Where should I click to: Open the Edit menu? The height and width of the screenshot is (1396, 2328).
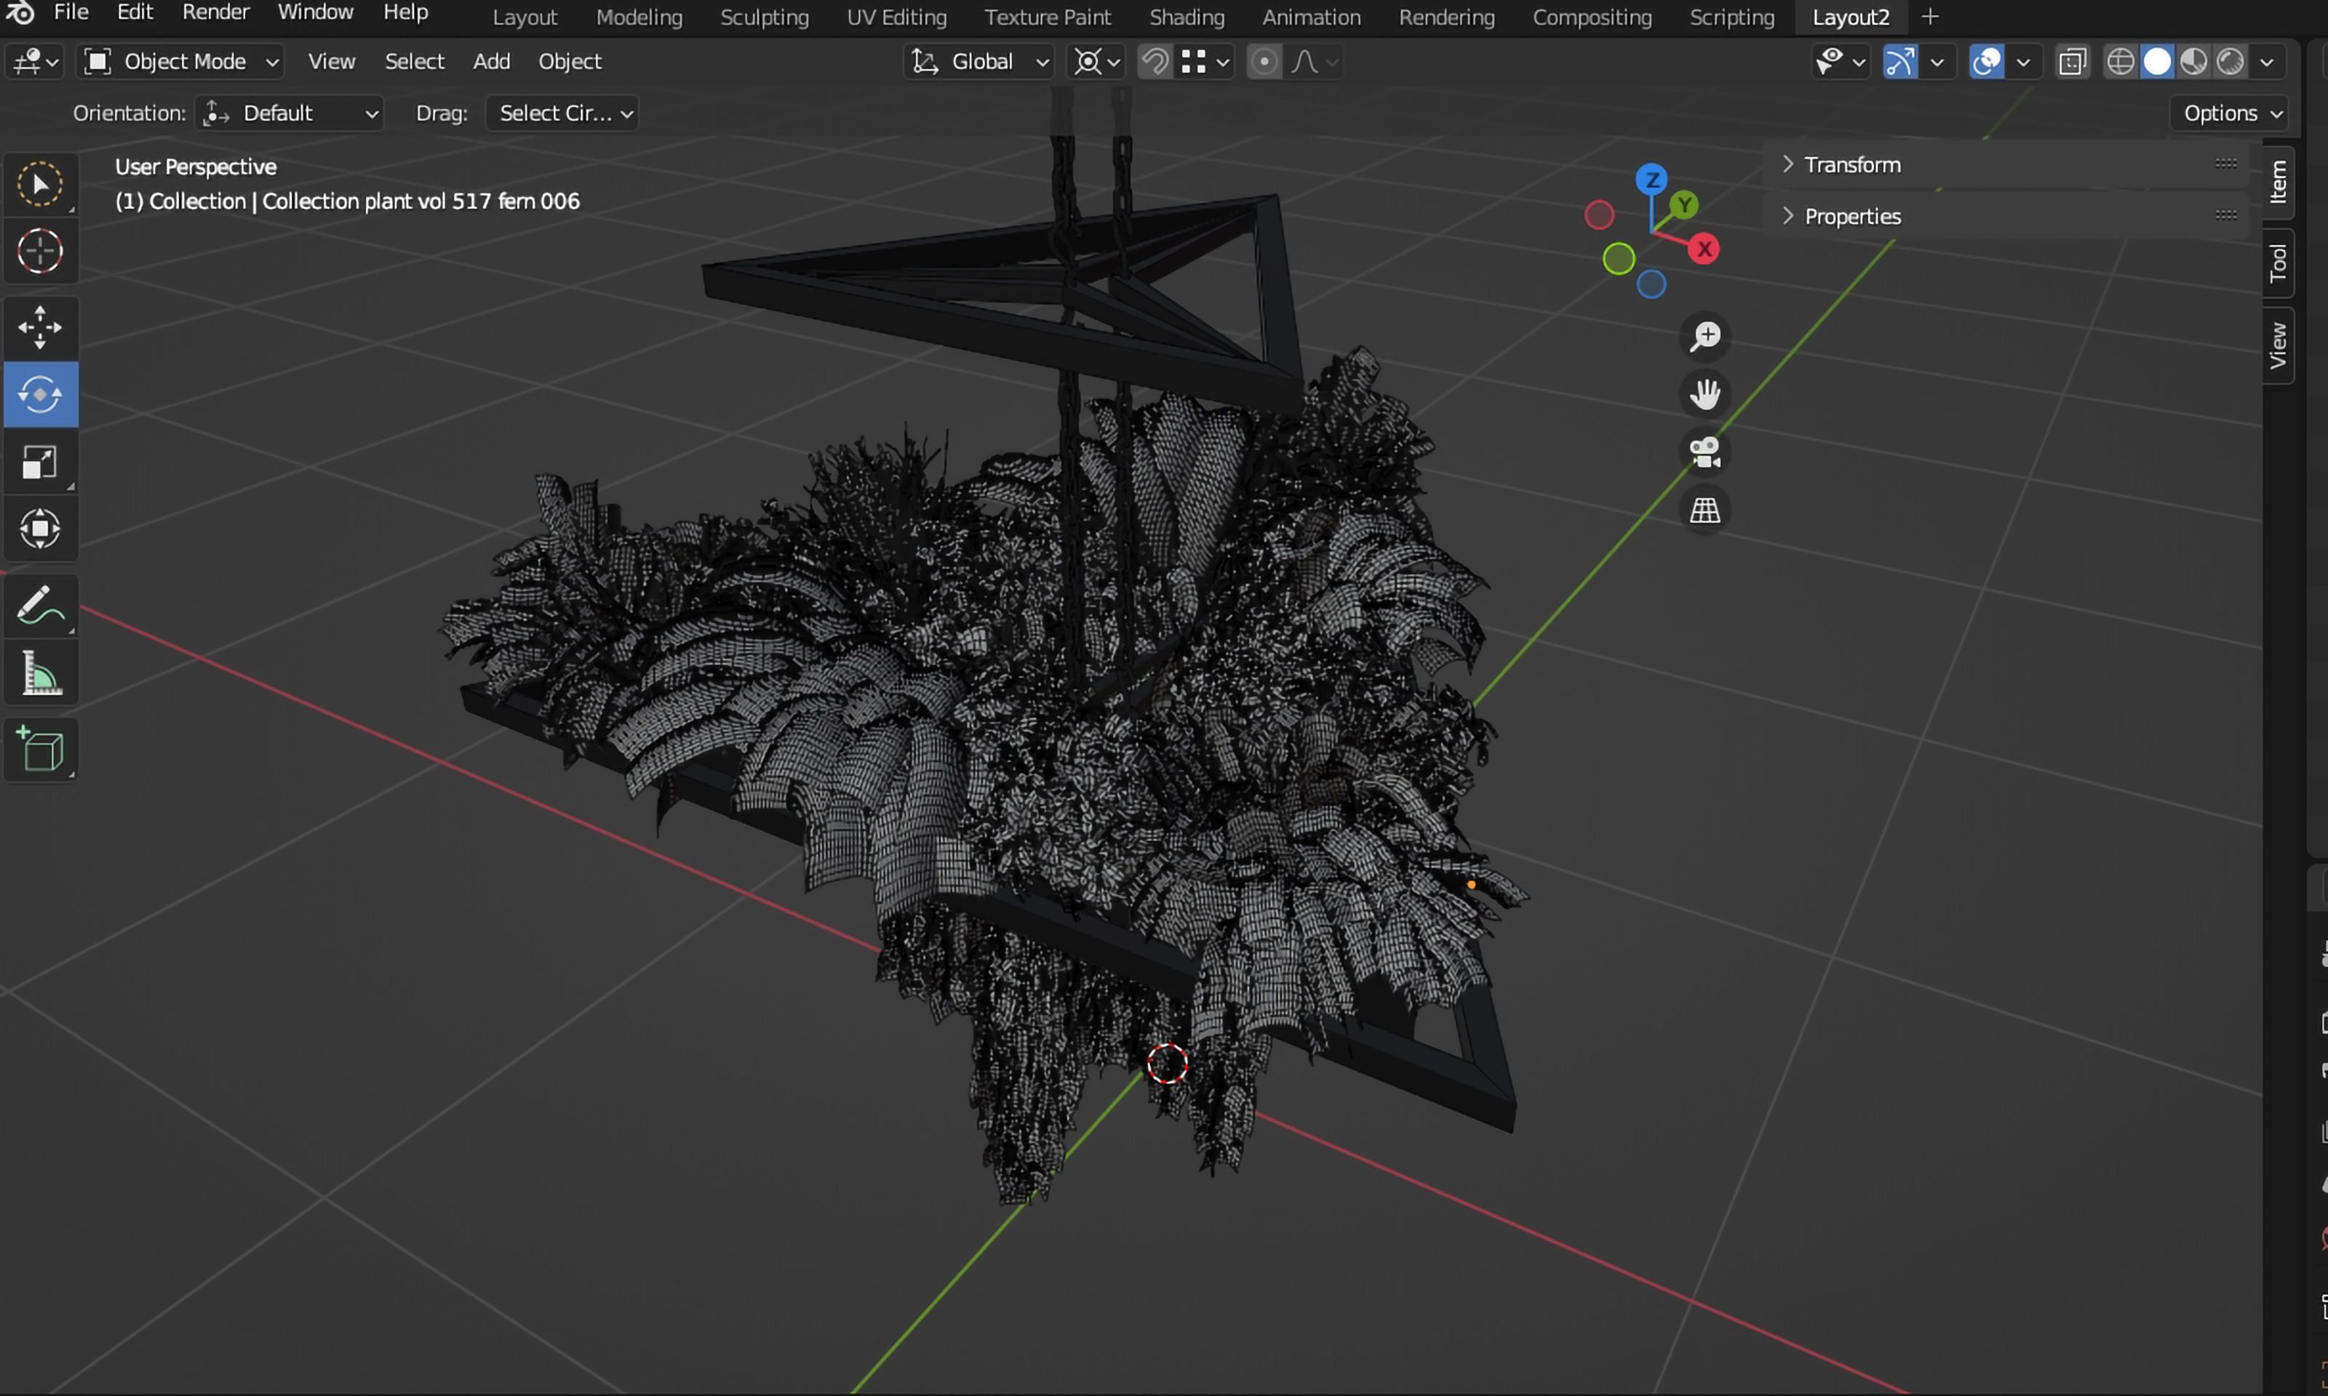click(135, 13)
